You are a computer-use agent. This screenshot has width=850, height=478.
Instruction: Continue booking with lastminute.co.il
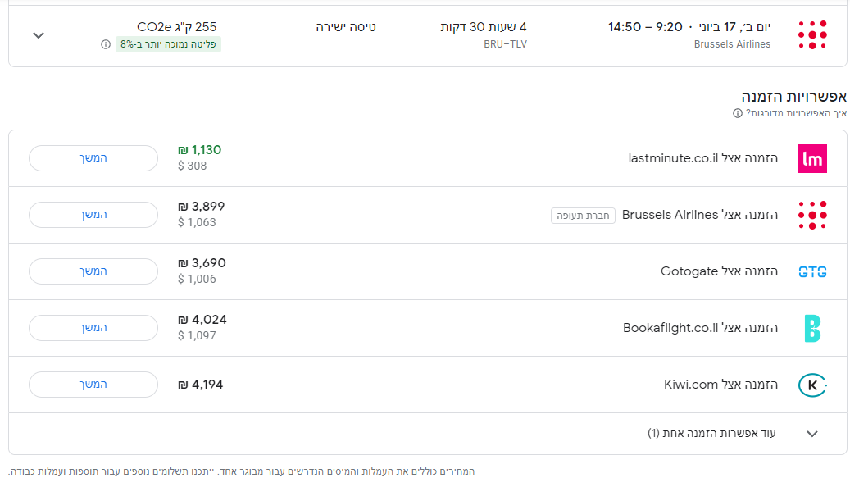pos(93,158)
